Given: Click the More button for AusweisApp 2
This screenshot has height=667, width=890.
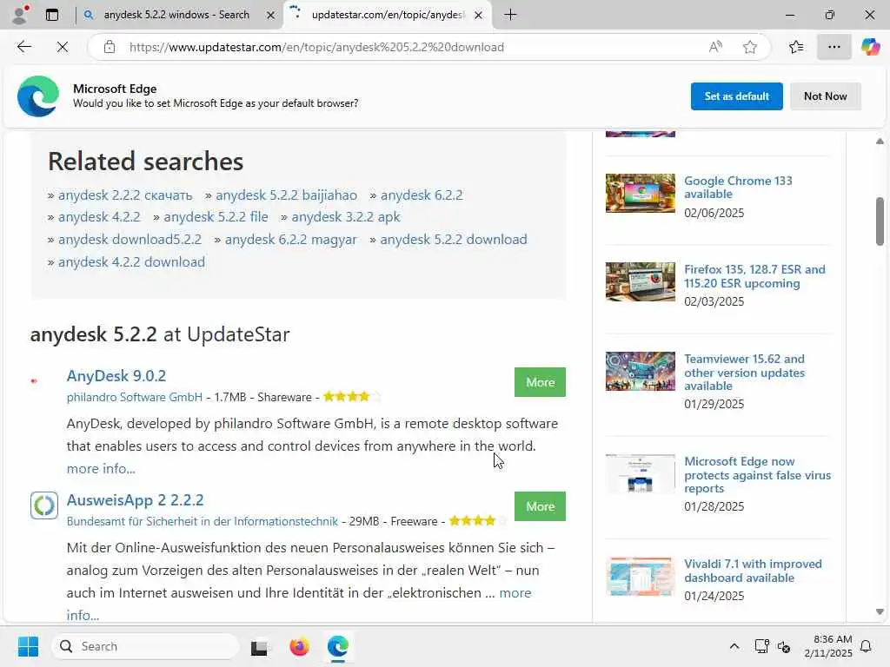Looking at the screenshot, I should 540,506.
